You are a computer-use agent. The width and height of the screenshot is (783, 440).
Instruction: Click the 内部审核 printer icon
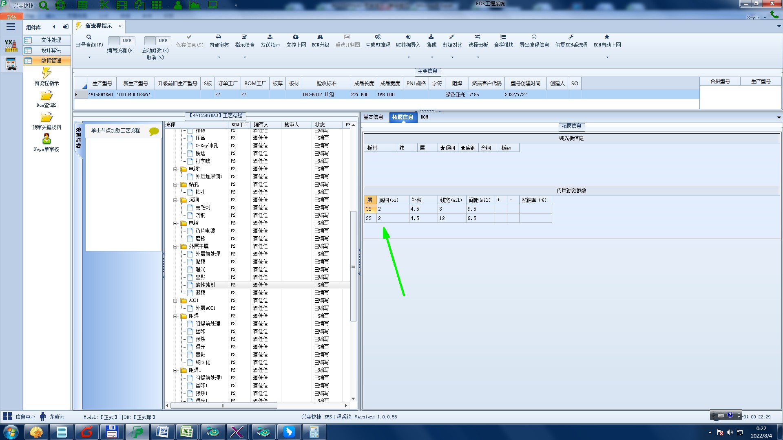[x=219, y=37]
